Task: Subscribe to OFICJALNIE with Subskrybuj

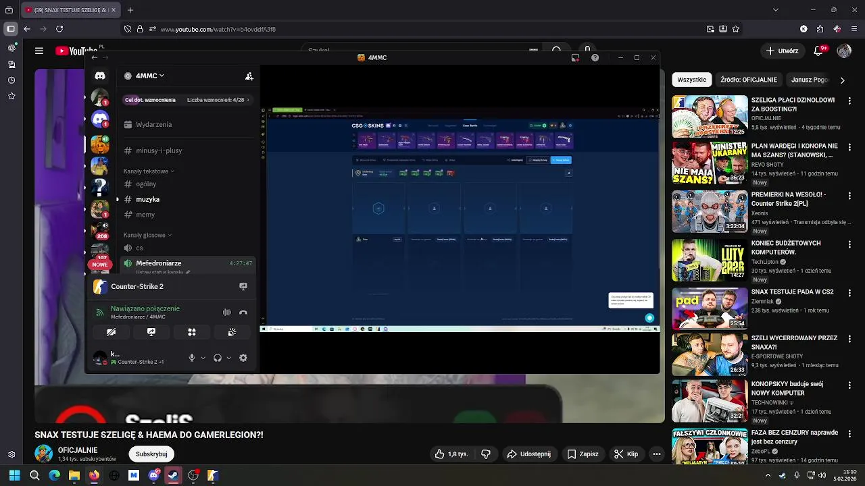Action: 151,454
